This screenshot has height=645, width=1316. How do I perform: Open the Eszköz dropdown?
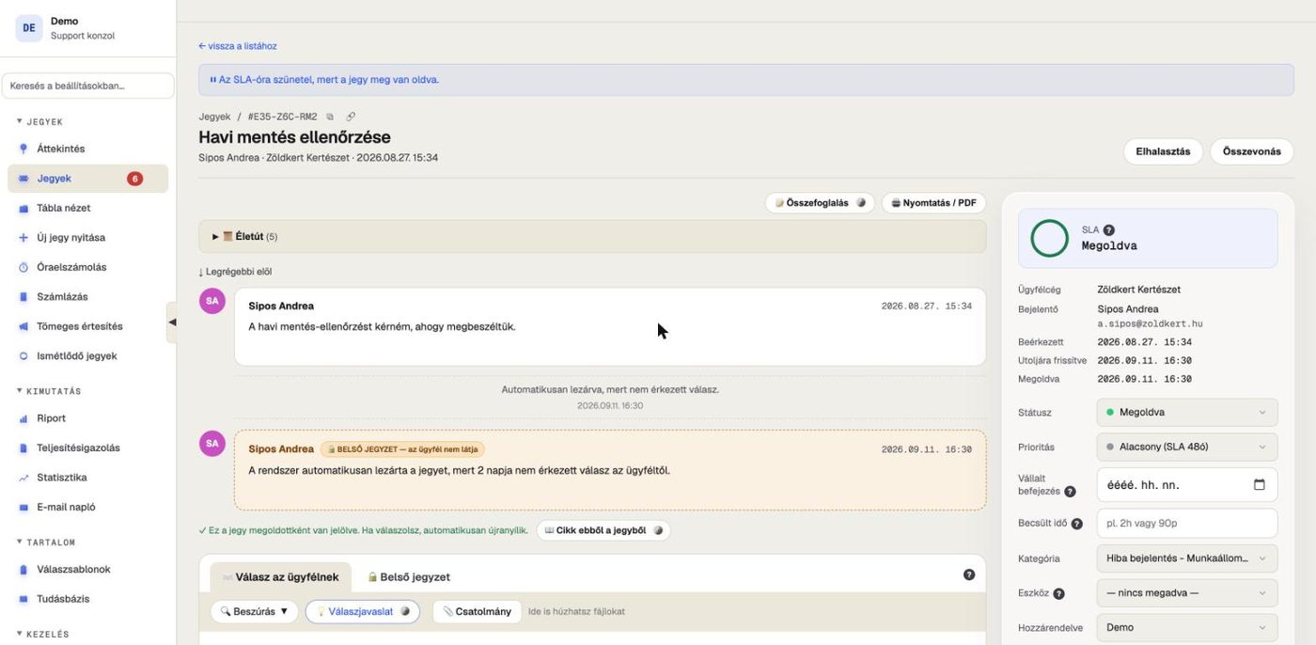1187,593
